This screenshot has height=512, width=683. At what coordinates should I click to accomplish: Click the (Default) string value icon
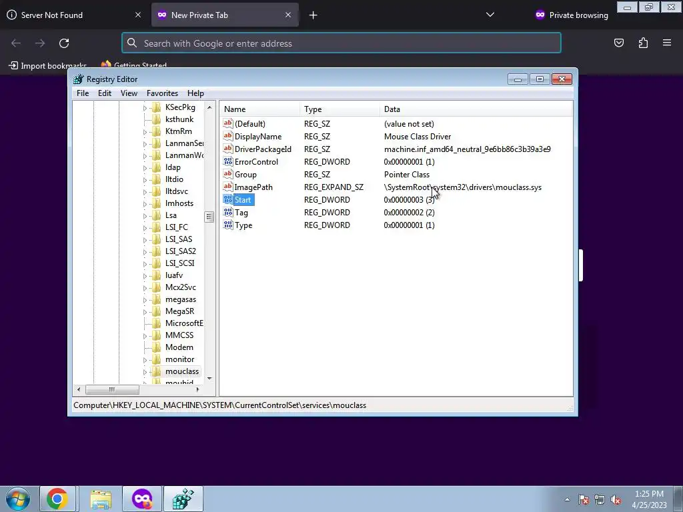tap(228, 123)
